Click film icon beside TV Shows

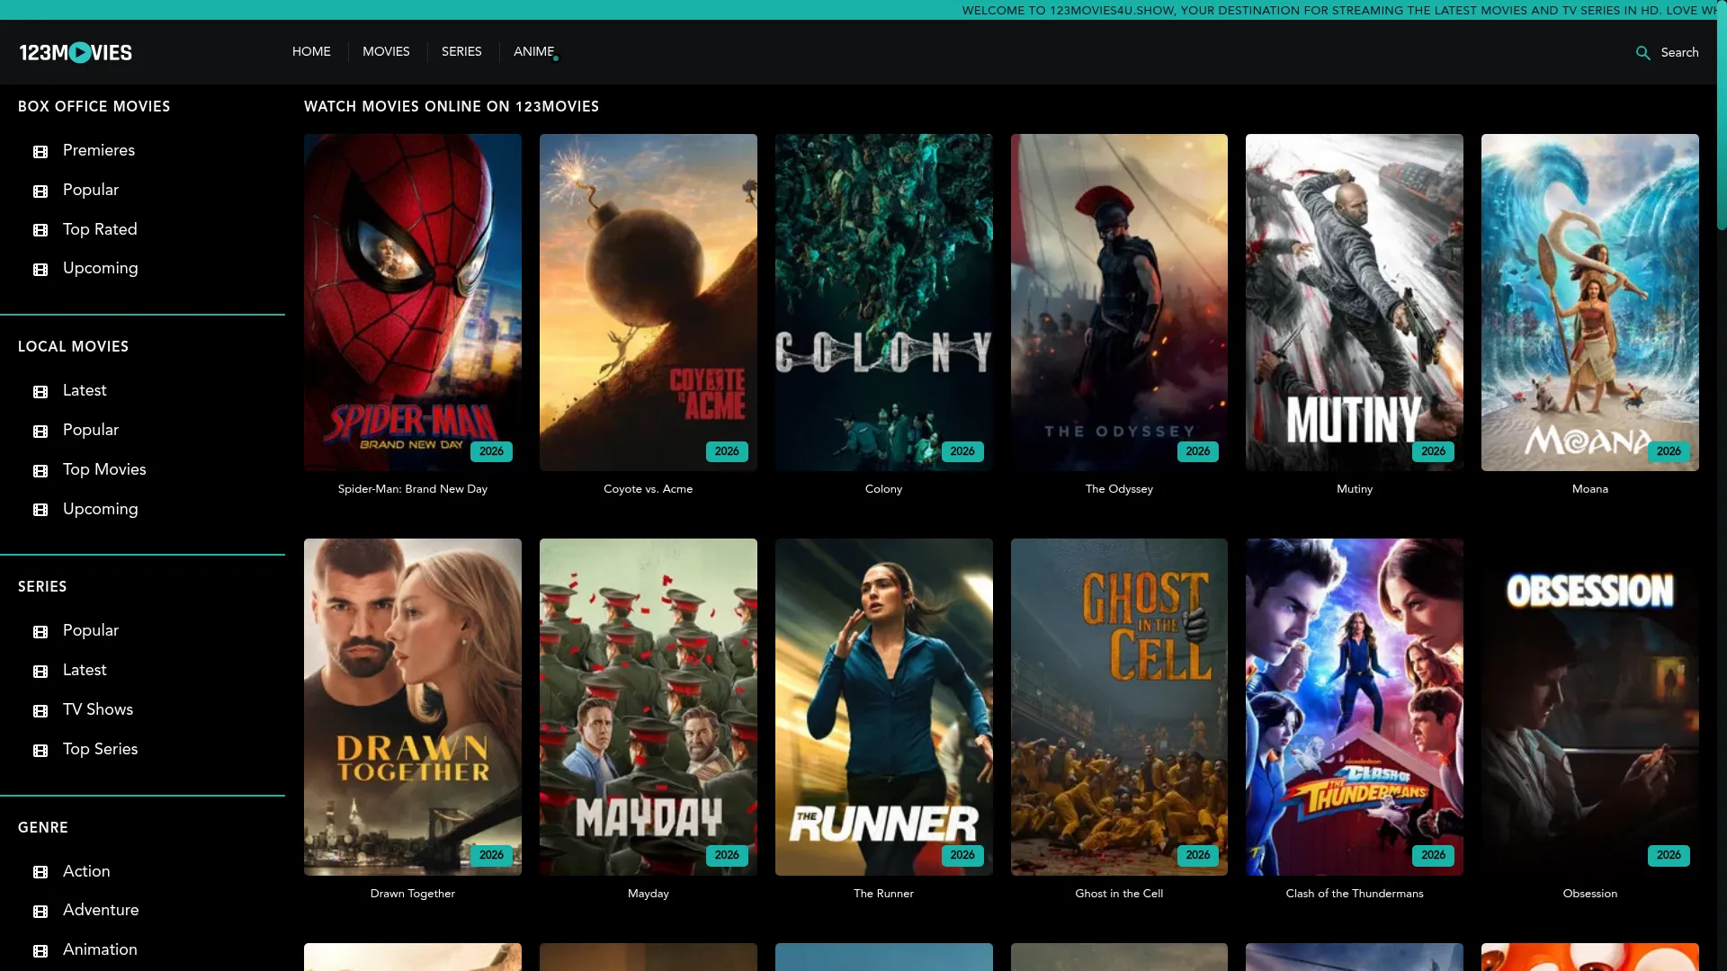coord(40,711)
